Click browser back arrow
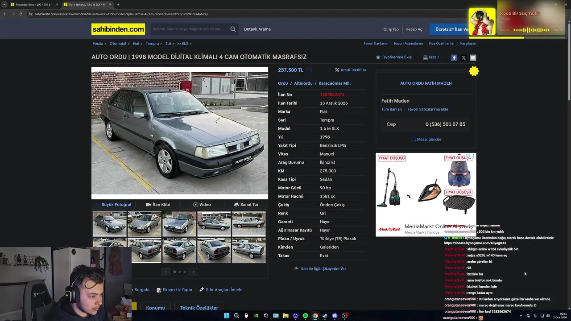The width and height of the screenshot is (571, 321). (5, 14)
